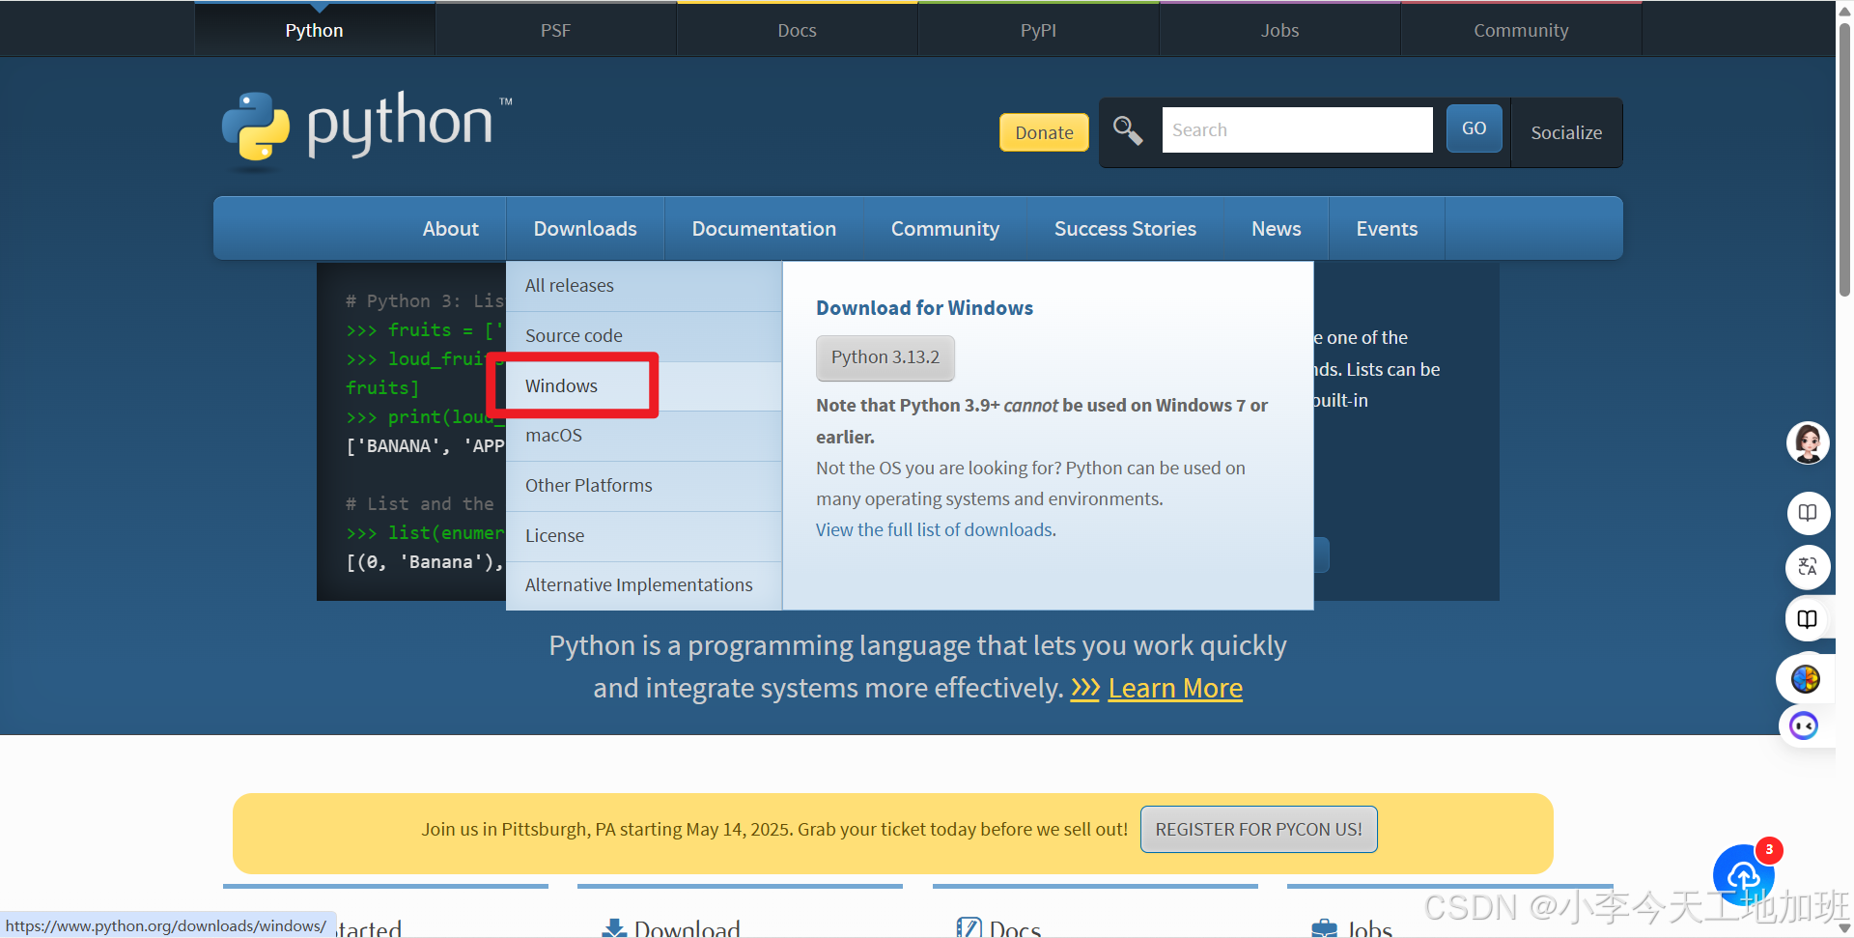
Task: Select License in Downloads menu
Action: click(x=644, y=536)
